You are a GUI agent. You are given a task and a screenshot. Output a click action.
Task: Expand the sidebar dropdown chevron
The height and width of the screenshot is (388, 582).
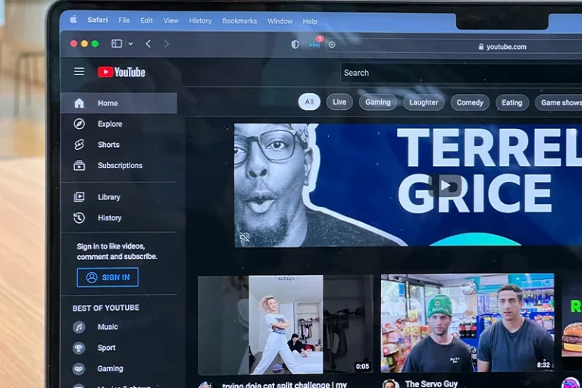click(130, 44)
